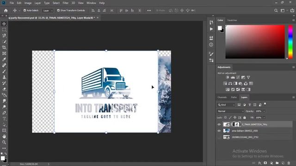The height and width of the screenshot is (166, 296).
Task: Switch to the Paths tab
Action: (234, 97)
